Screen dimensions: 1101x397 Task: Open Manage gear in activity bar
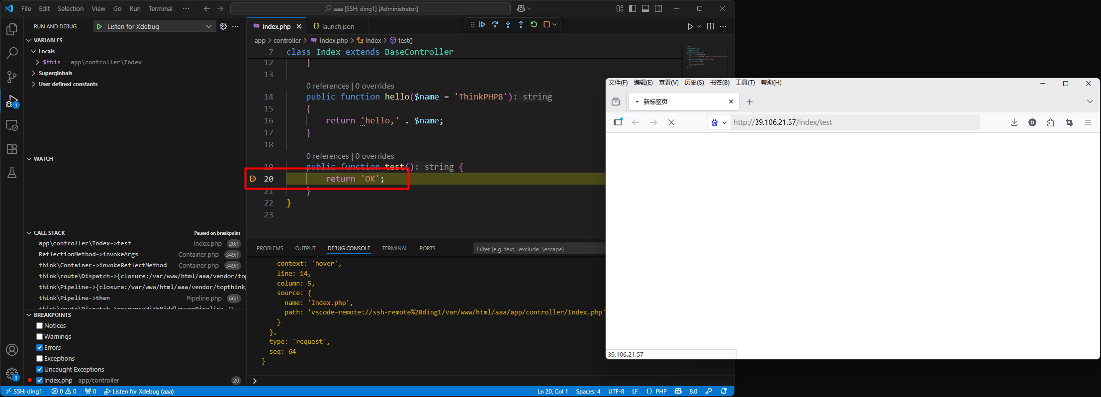click(x=12, y=374)
